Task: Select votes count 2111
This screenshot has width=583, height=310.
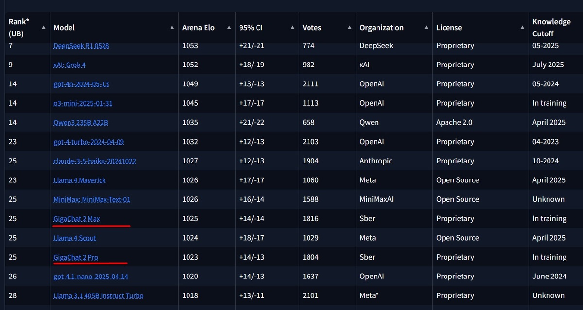Action: point(310,84)
